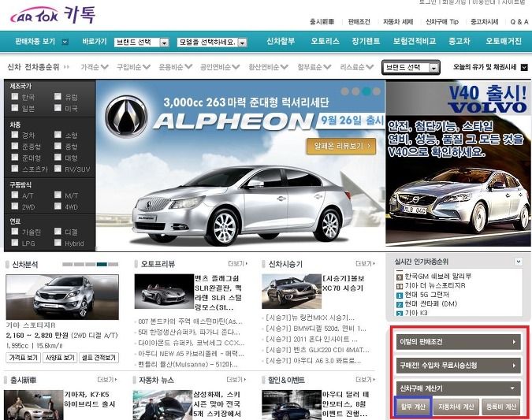This screenshot has width=532, height=420.
Task: Select the third carousel dot in Alpheon banner
Action: tap(366, 91)
